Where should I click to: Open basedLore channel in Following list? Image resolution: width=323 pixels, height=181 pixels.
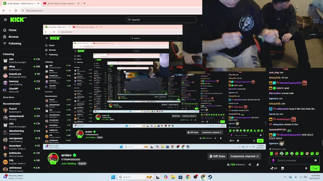21,75
